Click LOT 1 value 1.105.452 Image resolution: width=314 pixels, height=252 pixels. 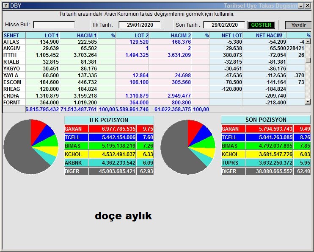[x=47, y=55]
